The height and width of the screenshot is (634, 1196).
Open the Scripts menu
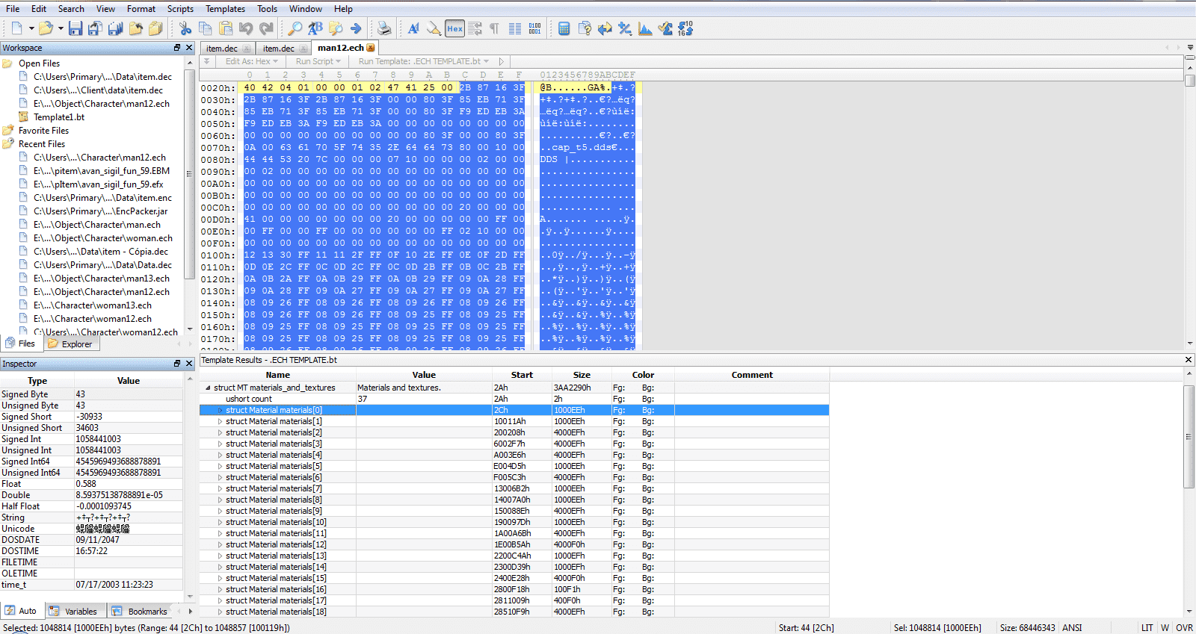(180, 9)
